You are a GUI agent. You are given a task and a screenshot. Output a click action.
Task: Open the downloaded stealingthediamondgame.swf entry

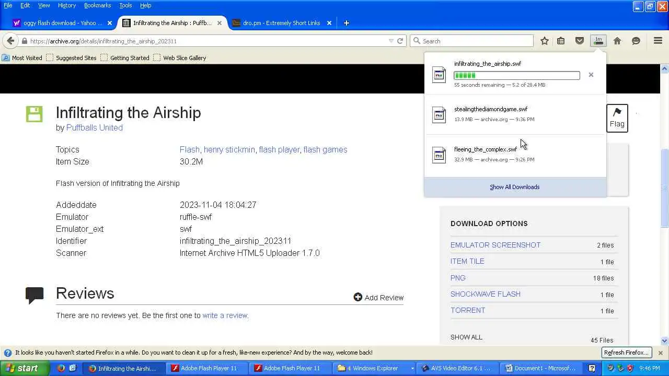click(x=515, y=114)
